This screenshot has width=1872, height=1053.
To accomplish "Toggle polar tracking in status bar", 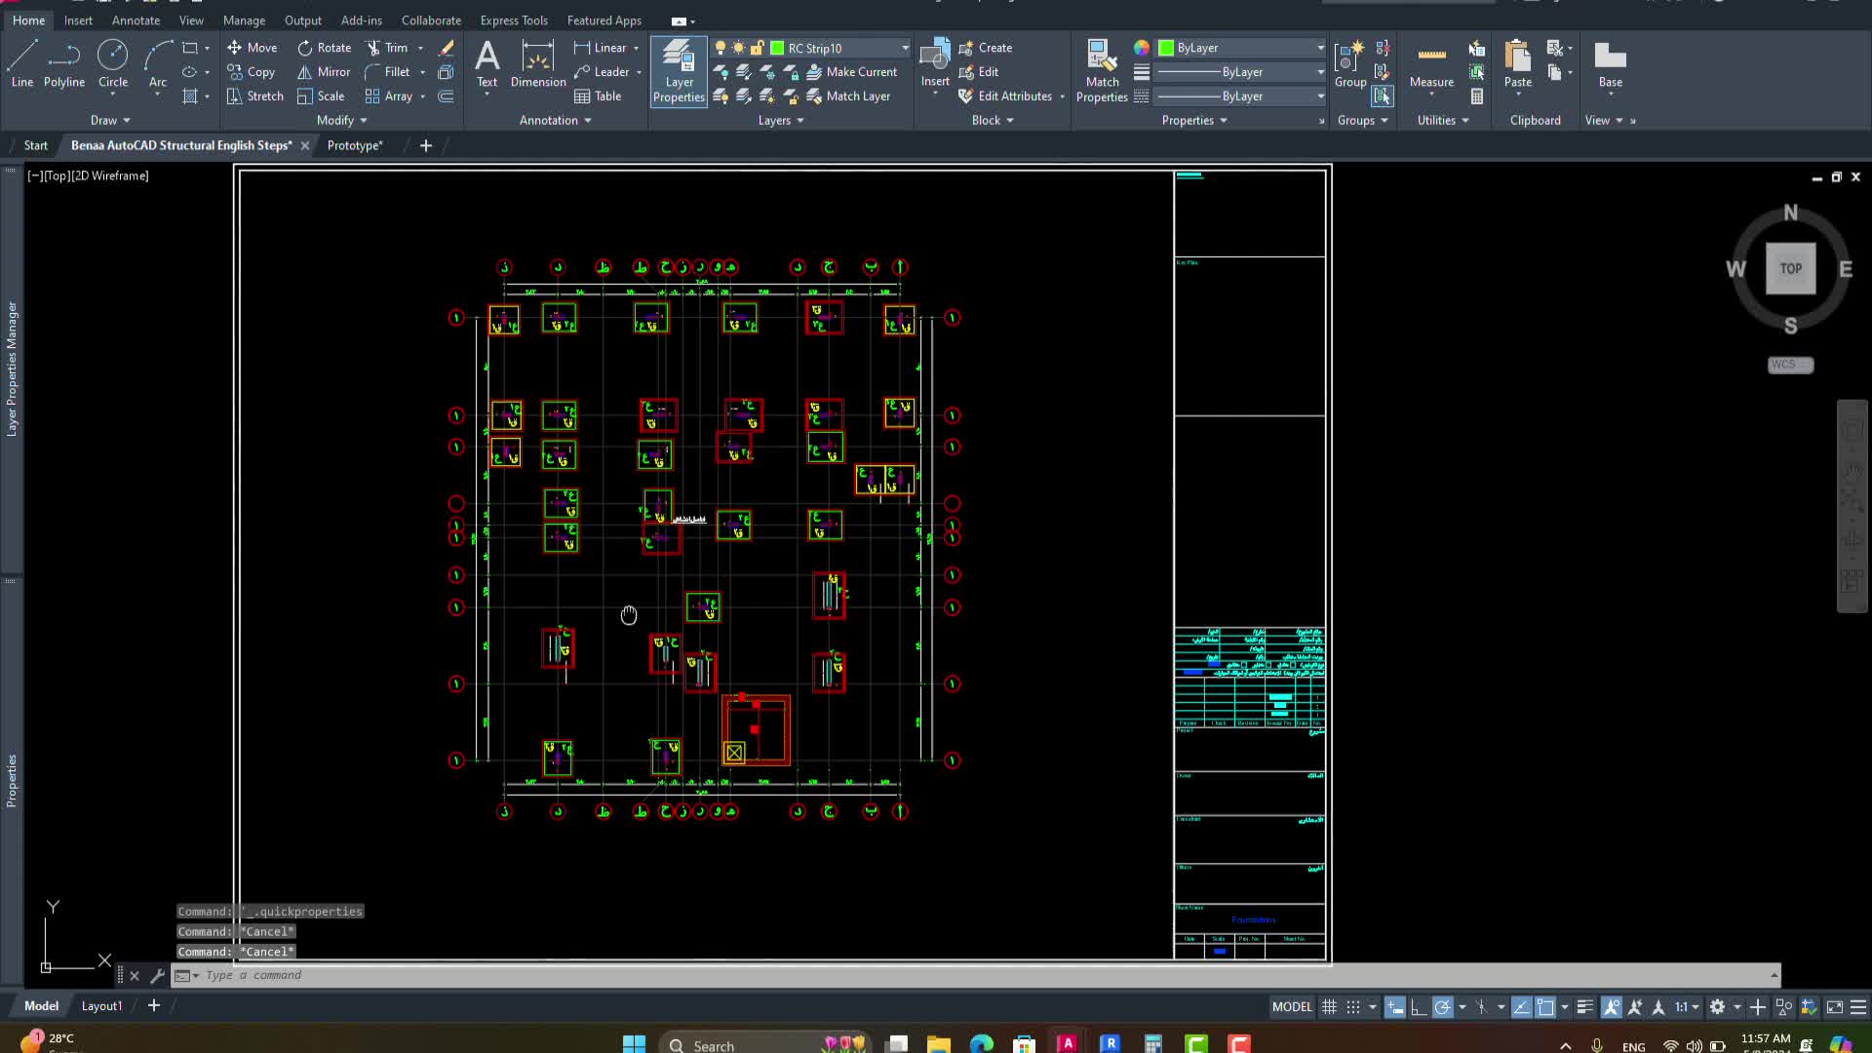I will tap(1443, 1007).
